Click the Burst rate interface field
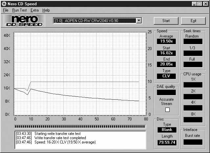Image resolution: width=210 pixels, height=153 pixels. (193, 142)
